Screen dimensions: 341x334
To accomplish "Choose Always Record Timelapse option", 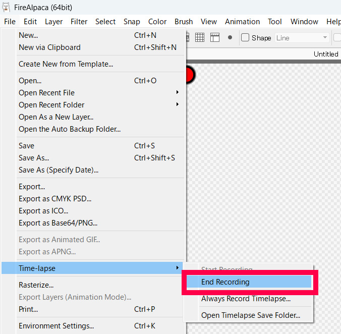I will (x=246, y=299).
